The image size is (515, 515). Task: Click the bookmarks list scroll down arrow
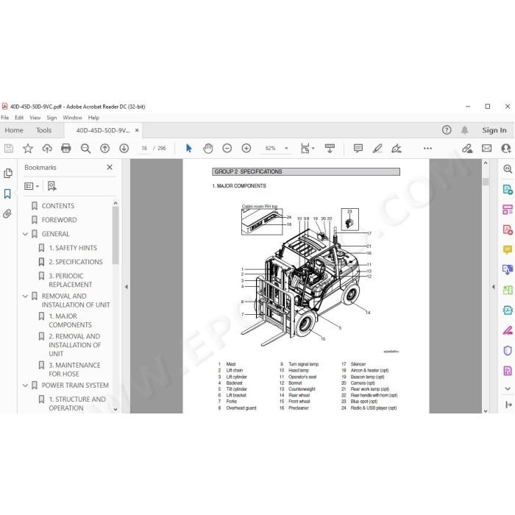click(116, 410)
